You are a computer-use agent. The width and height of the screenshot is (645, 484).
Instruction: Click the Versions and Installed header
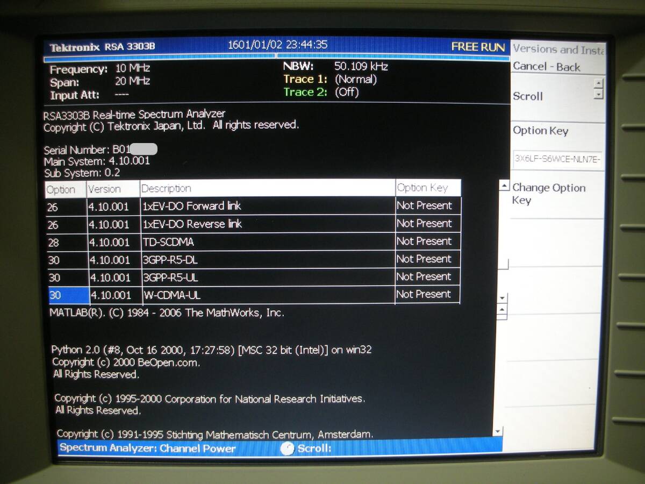click(x=558, y=49)
